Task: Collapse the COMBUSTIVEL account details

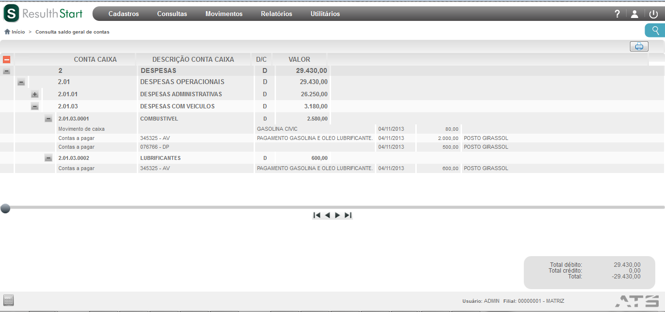Action: 48,119
